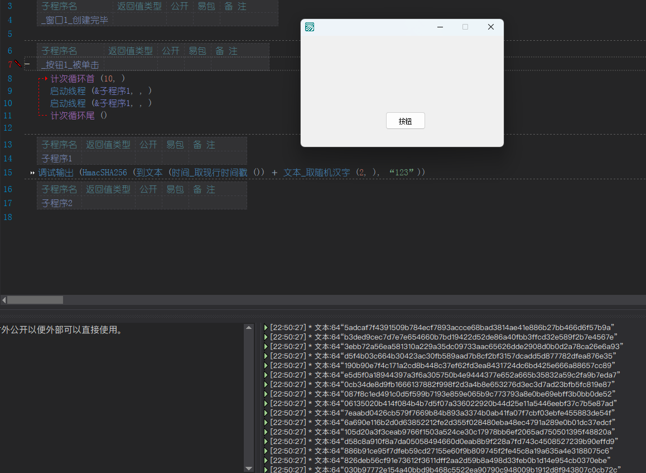Click the red breakpoint marker on line 7

[x=17, y=64]
